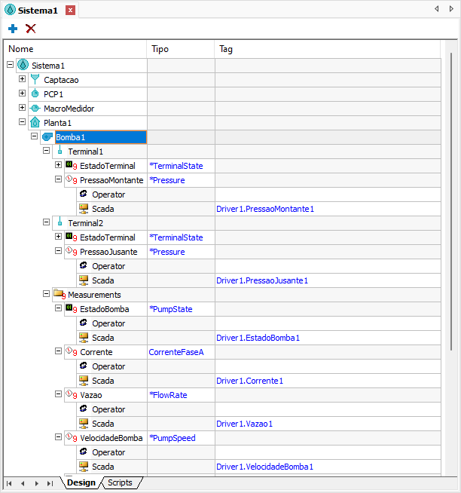
Task: Click the red X Delete icon
Action: (x=31, y=28)
